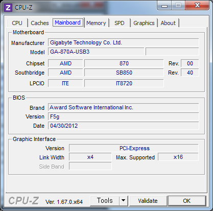Open the About tab

tap(168, 23)
